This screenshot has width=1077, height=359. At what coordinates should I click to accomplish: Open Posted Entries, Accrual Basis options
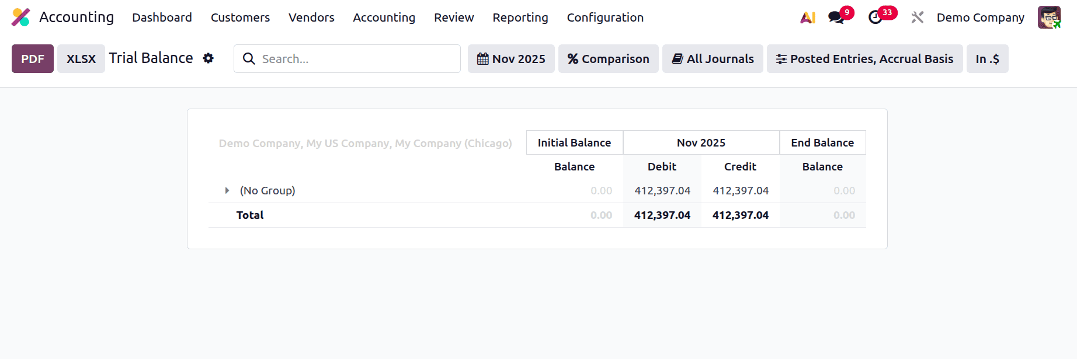pos(864,58)
